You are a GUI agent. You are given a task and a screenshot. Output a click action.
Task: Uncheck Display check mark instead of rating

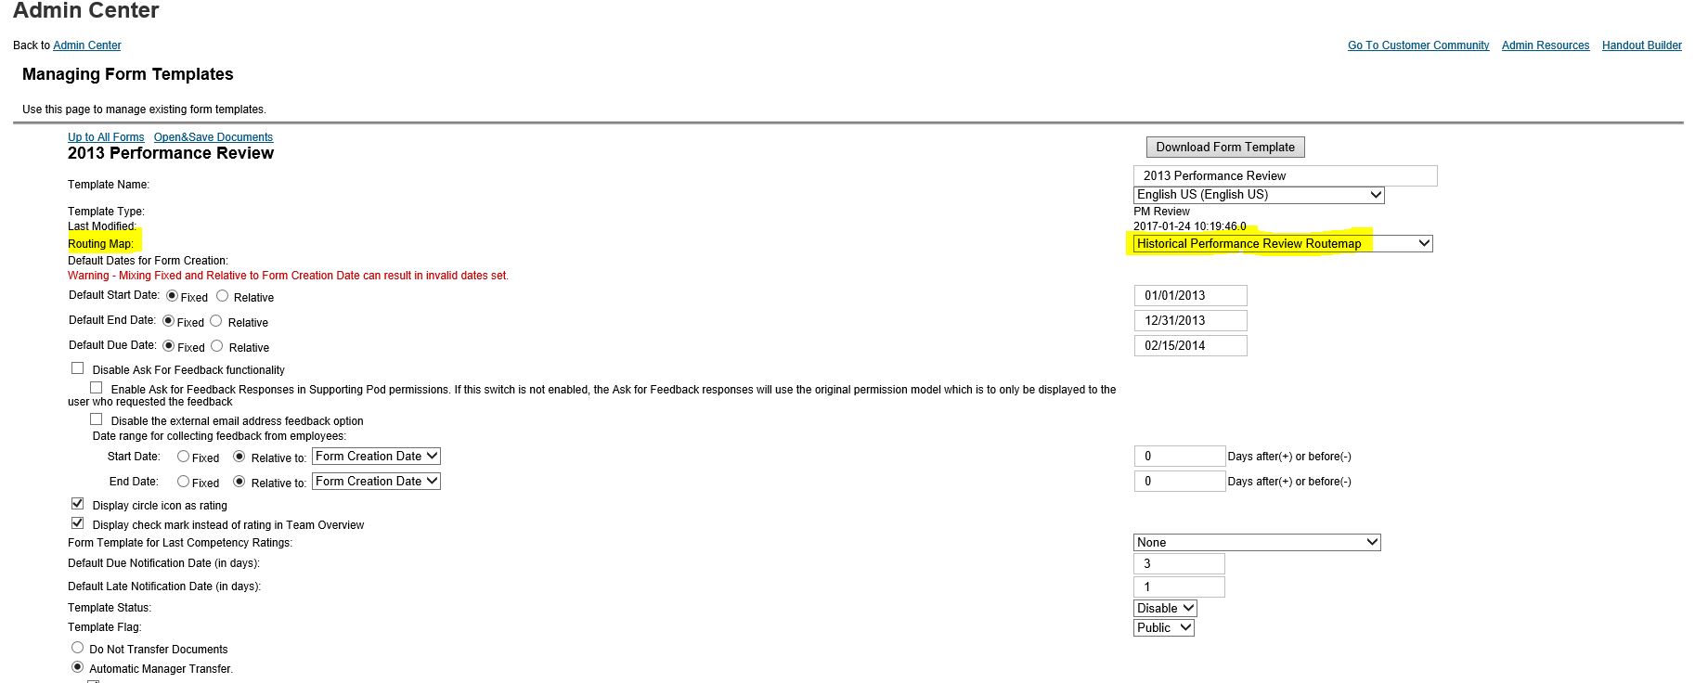pos(78,523)
